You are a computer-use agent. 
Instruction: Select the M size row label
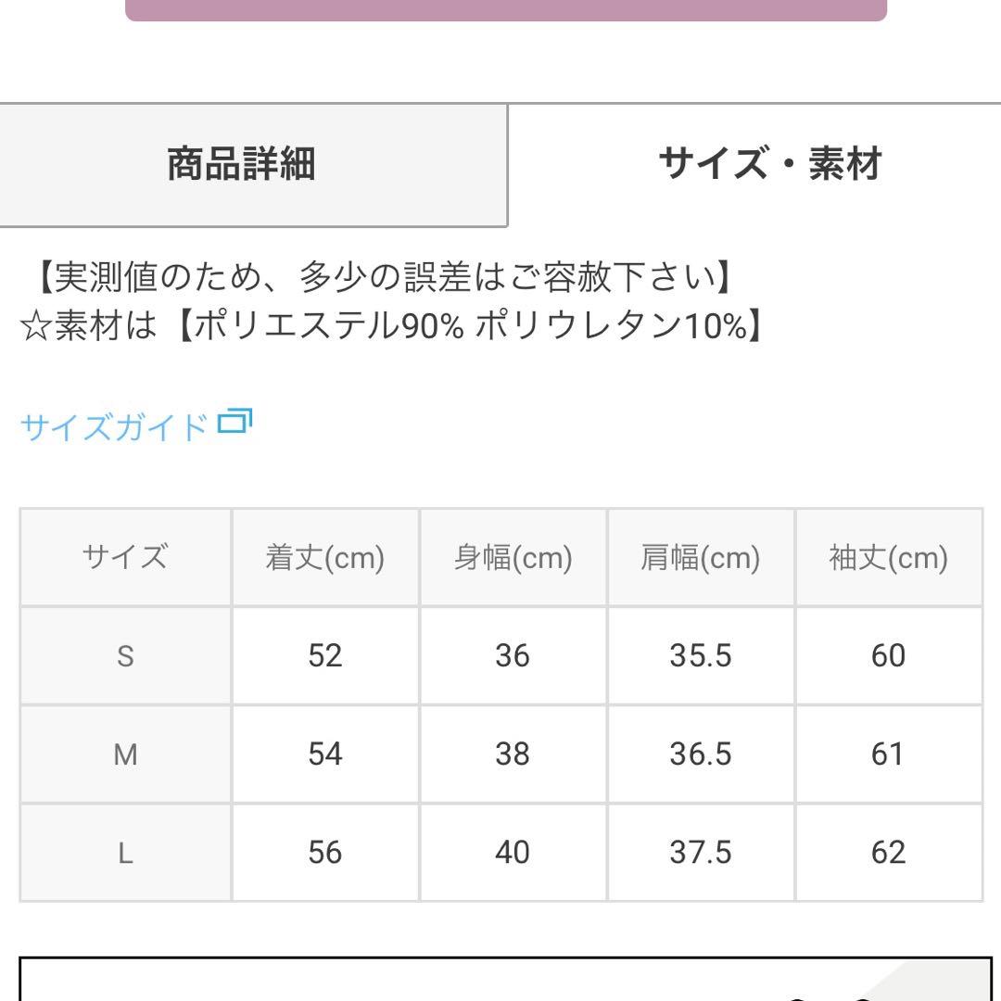(x=125, y=754)
